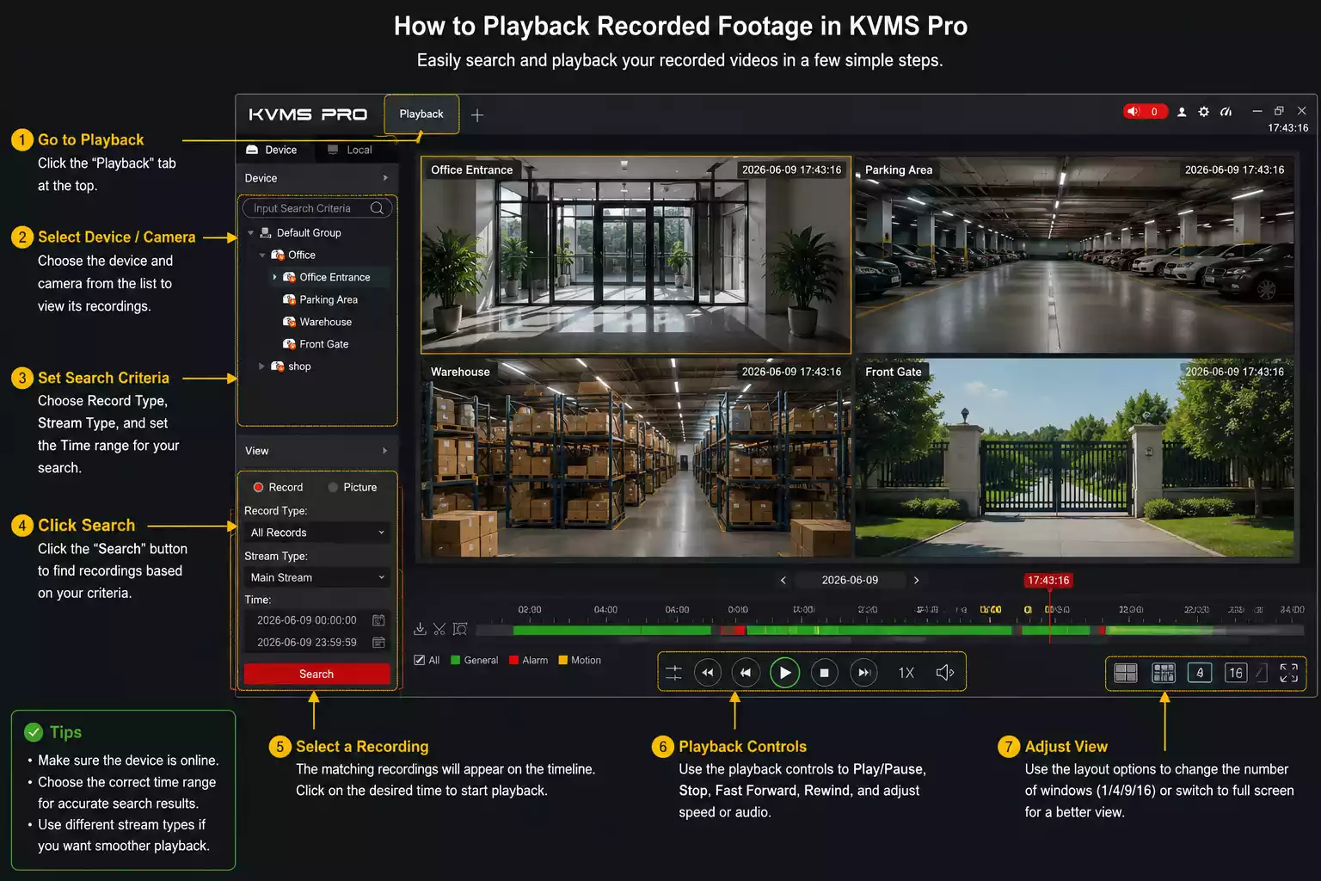
Task: Change the 1X playback speed
Action: click(x=906, y=673)
